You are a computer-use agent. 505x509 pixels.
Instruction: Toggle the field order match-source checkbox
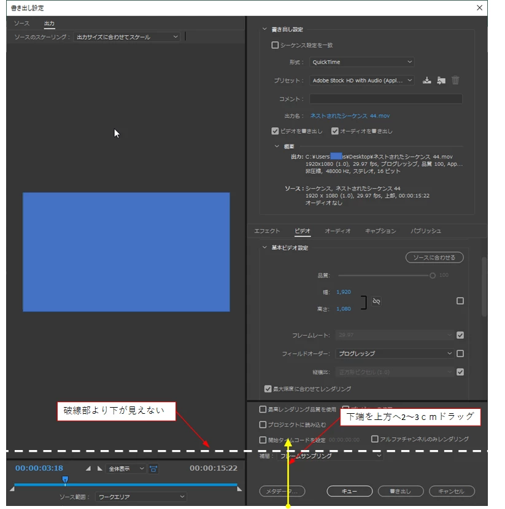click(x=460, y=354)
